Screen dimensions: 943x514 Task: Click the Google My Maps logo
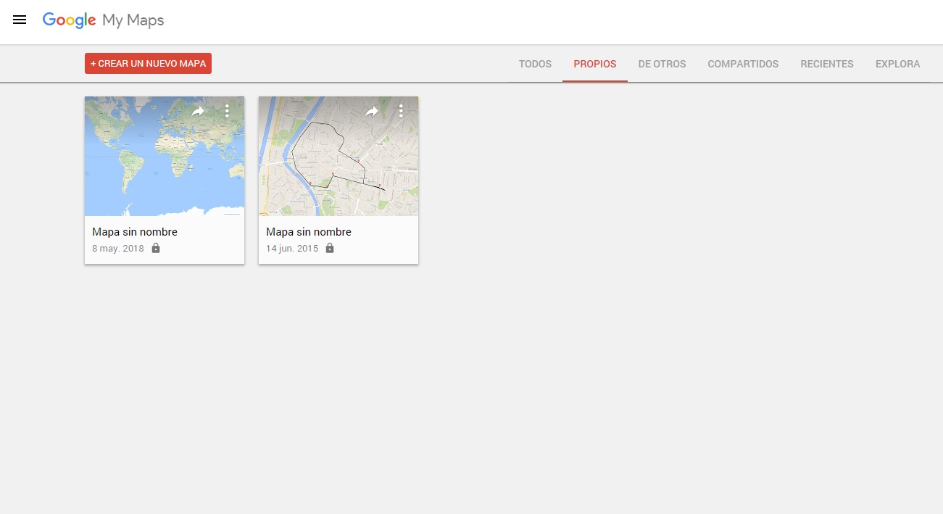[104, 20]
